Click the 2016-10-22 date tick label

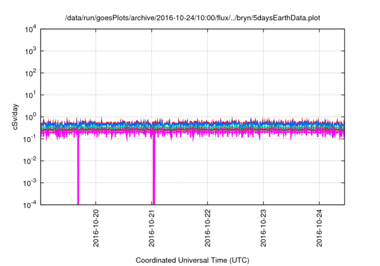(x=208, y=228)
